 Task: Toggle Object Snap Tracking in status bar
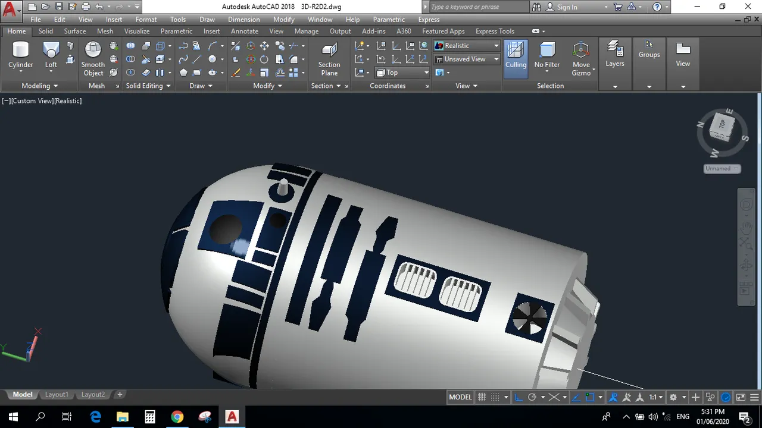click(576, 397)
